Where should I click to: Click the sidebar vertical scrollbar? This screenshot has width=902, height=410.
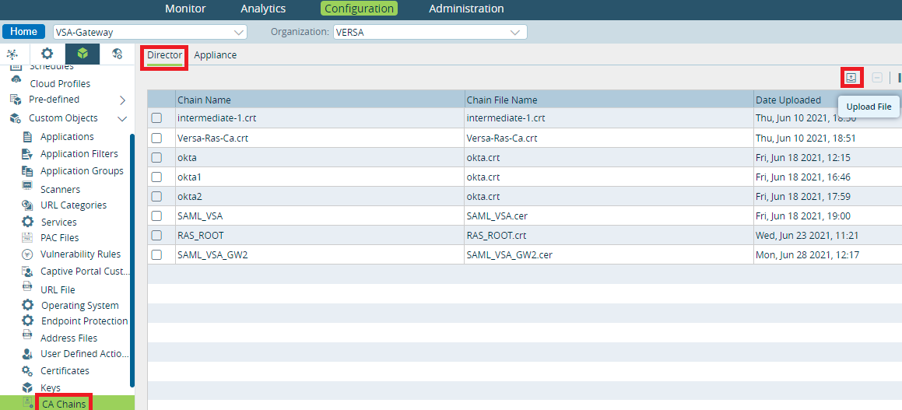point(132,261)
